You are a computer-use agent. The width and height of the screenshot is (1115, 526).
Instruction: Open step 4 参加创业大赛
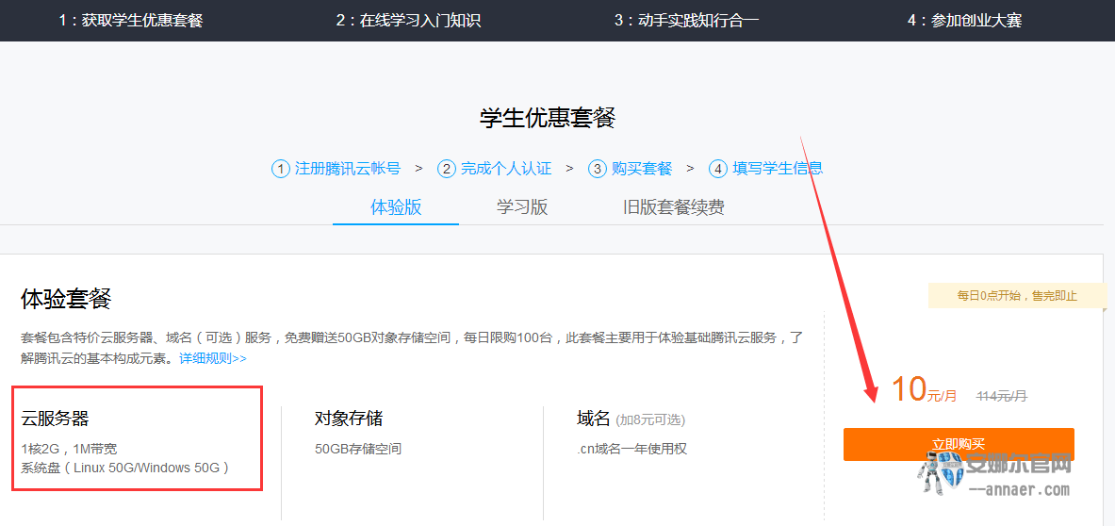click(x=965, y=21)
